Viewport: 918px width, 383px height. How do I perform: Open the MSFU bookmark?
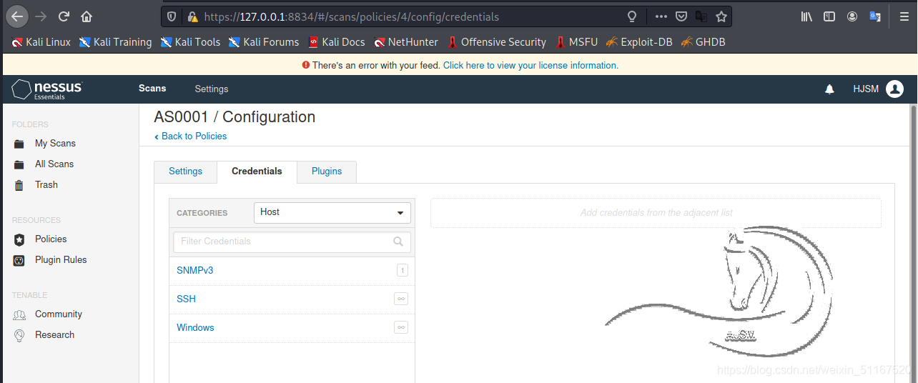(x=576, y=42)
